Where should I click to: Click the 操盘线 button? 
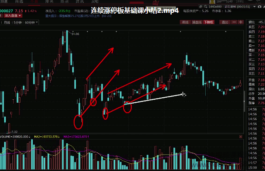coord(197,22)
